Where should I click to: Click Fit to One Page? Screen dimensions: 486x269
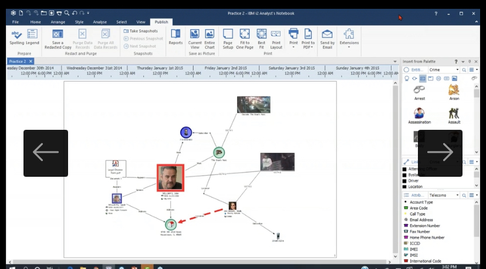coord(245,39)
